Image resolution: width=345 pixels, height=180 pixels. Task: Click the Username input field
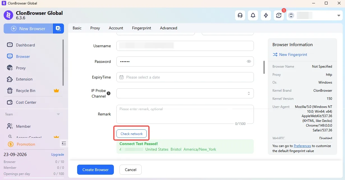(185, 46)
